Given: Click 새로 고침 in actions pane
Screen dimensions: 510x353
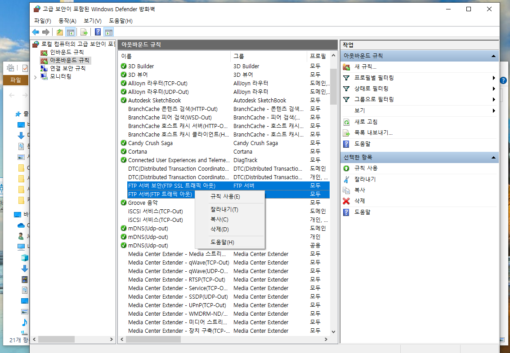Looking at the screenshot, I should (366, 122).
